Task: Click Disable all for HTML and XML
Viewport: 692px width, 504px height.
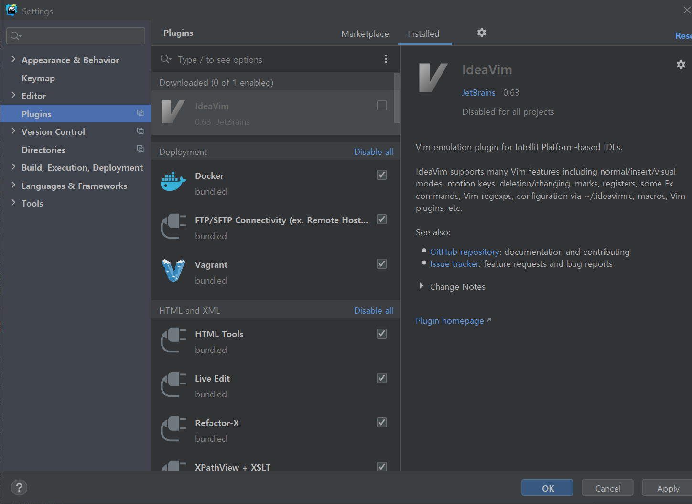Action: point(374,310)
